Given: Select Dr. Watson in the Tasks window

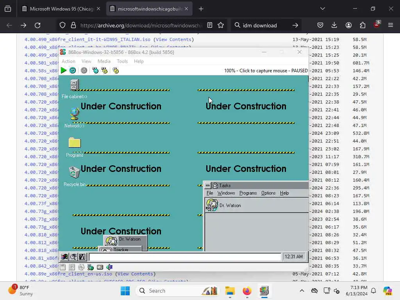Looking at the screenshot, I should point(257,205).
